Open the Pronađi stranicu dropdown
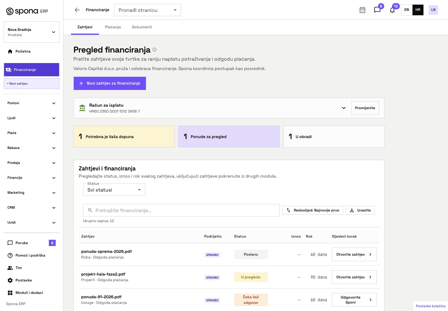Screen dimensions: 448x311 pos(147,10)
